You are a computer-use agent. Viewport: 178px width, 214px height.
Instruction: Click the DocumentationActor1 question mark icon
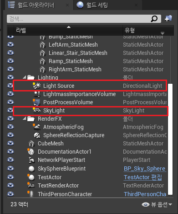coord(31,152)
